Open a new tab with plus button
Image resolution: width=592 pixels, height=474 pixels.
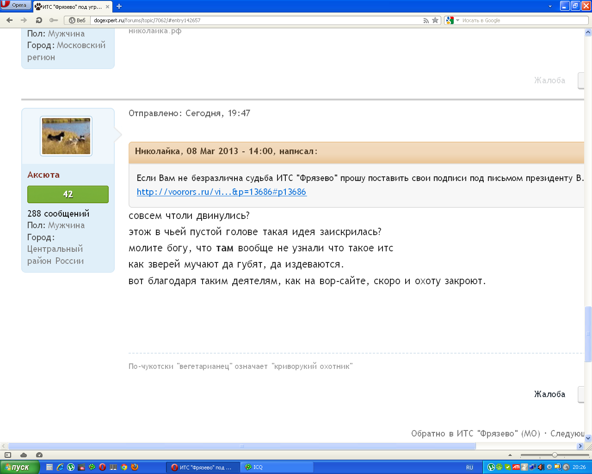(119, 6)
